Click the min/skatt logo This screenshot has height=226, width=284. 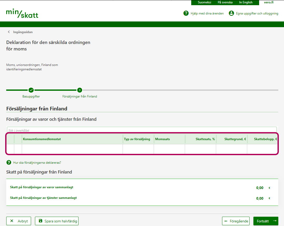pyautogui.click(x=22, y=13)
